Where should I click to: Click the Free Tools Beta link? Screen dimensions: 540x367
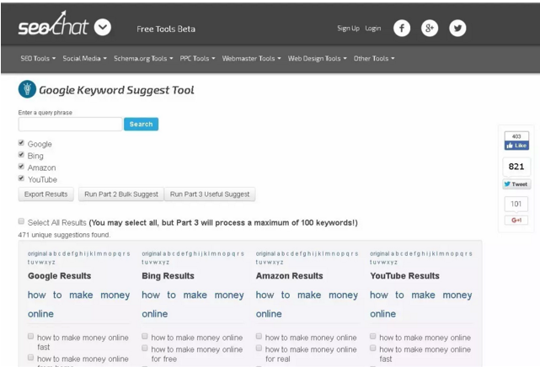pyautogui.click(x=166, y=29)
